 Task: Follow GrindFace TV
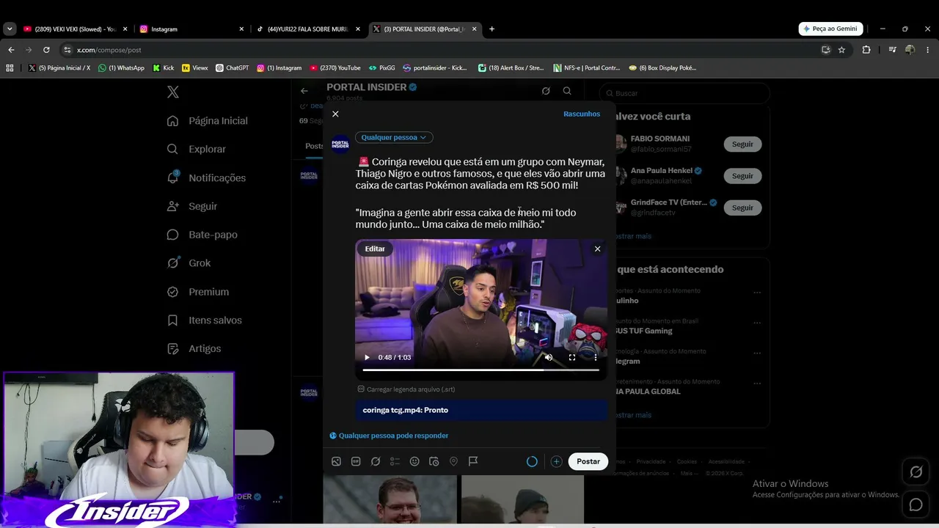[x=742, y=208]
